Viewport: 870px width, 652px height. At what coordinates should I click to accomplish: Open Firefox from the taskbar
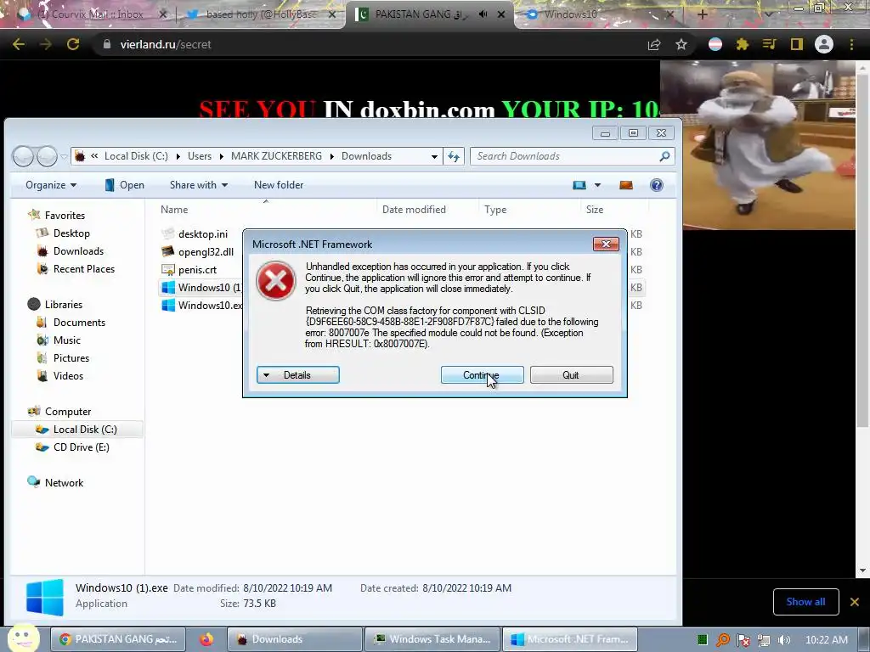[206, 639]
